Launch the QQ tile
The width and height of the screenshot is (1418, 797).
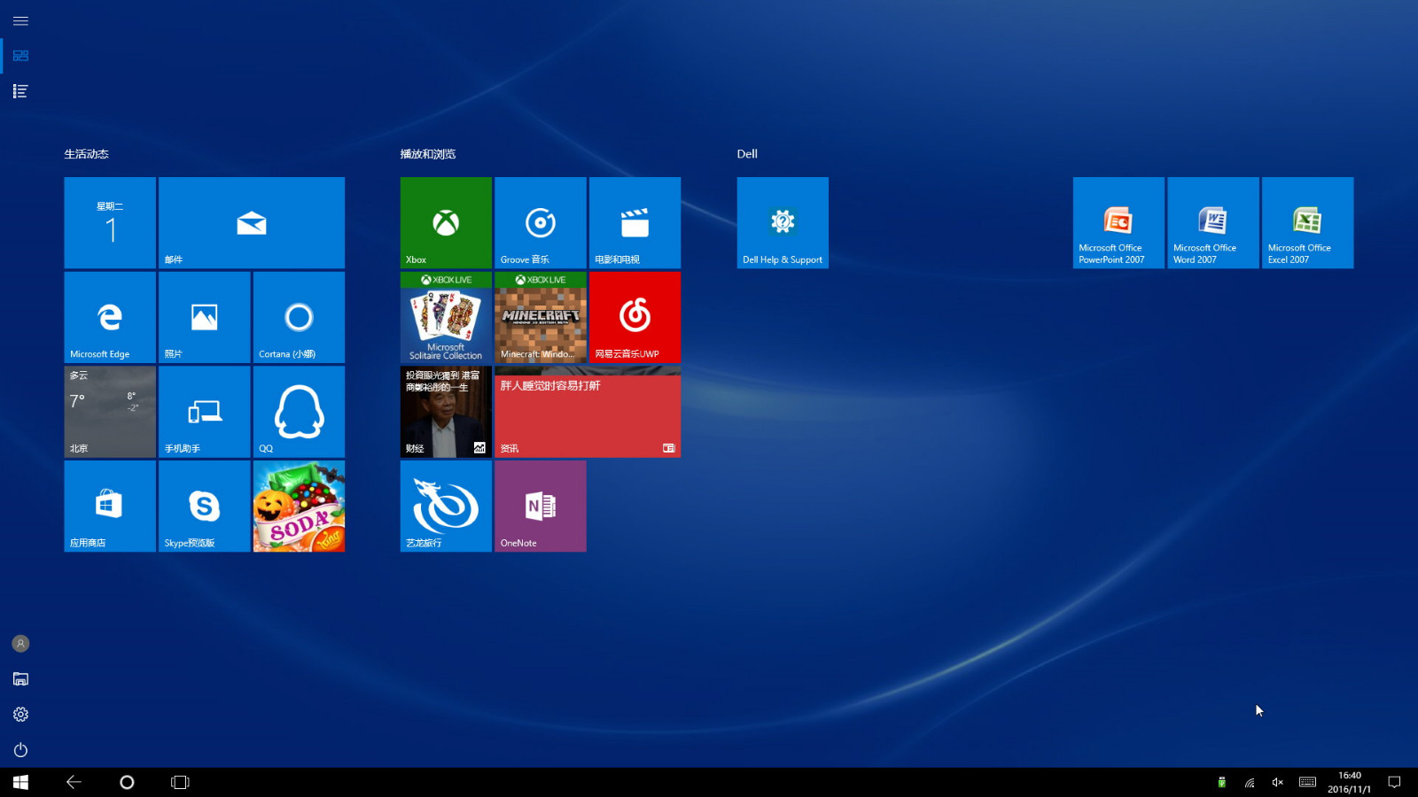[x=299, y=412]
